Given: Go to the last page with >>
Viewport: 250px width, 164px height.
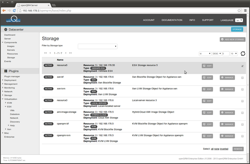Looking at the screenshot, I should click(70, 53).
